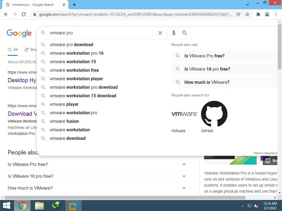Clear the search box with X

coord(160,33)
